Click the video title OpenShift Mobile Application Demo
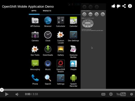The image size is (135, 101). pos(28,7)
